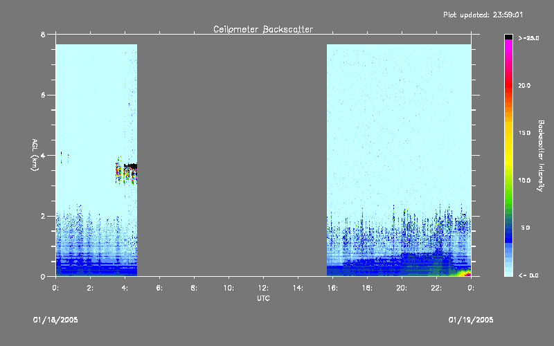
Task: Click the ">-25.0" colorbar maximum label
Action: tap(528, 38)
